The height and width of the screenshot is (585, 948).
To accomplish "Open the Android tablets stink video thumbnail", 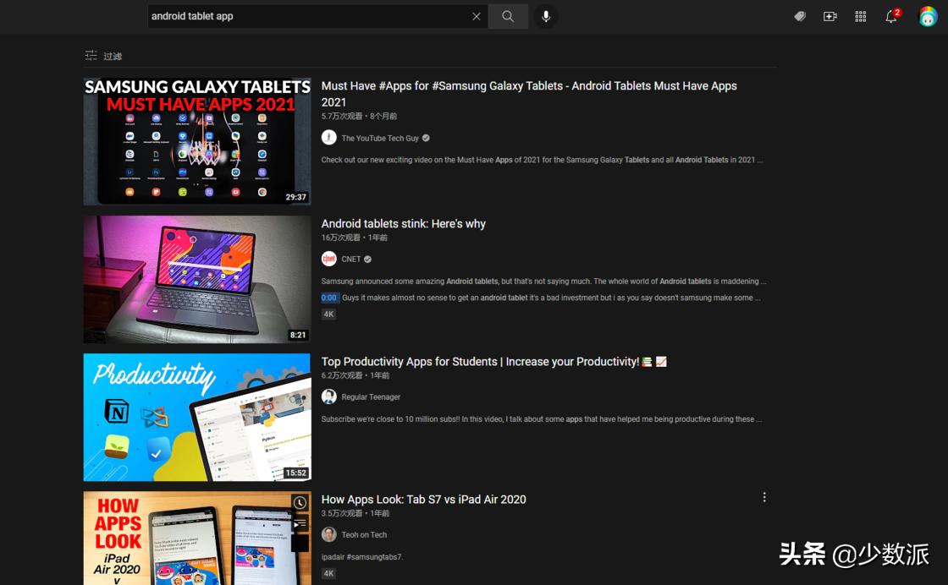I will pos(197,280).
